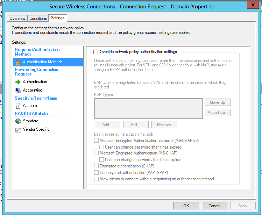
Task: Toggle Encrypted authentication (CHAP) checkbox
Action: (96, 166)
